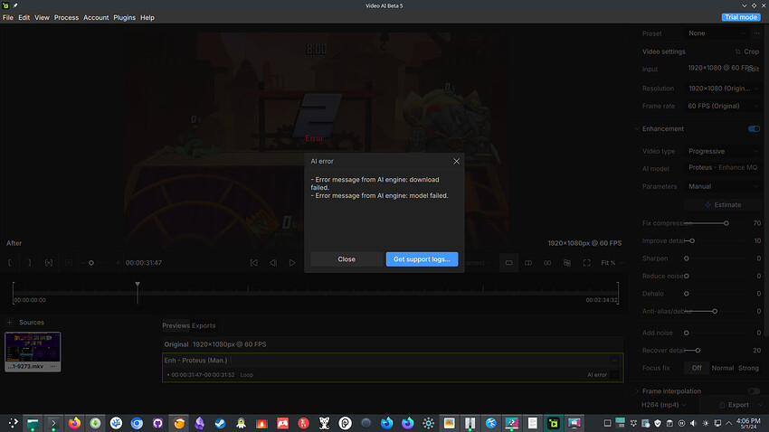Adjust the Anti-alias/deblur slider handle
This screenshot has width=769, height=432.
[715, 312]
